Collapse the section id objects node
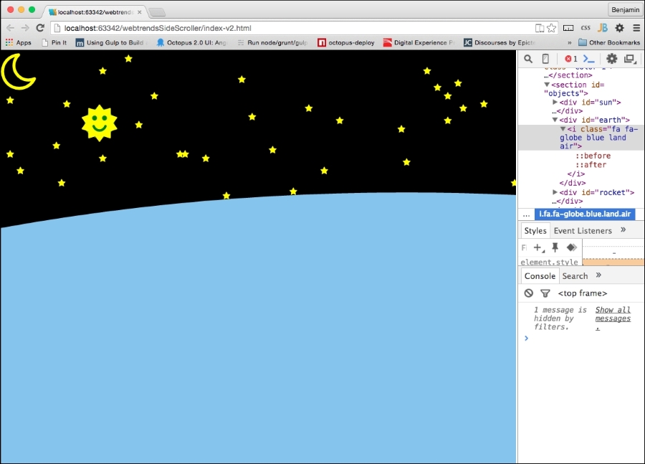Screen dimensions: 645x464 547,85
